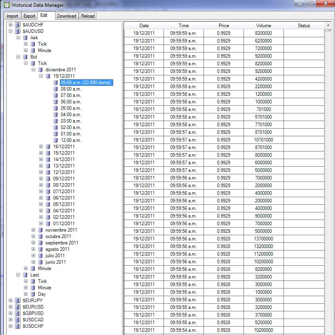Click the diciembre 2011 database icon
The width and height of the screenshot is (335, 335).
pyautogui.click(x=40, y=70)
